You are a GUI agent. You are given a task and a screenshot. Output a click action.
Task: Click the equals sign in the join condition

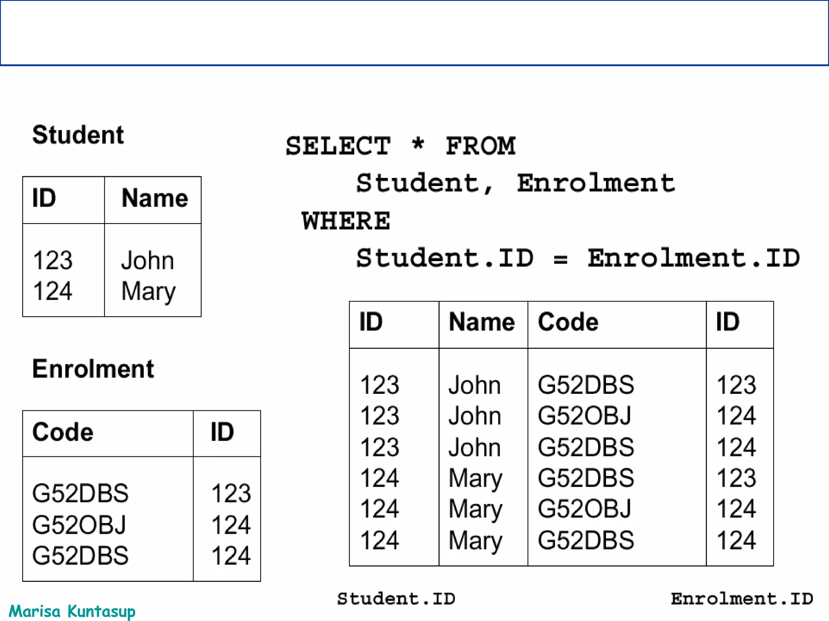coord(561,259)
